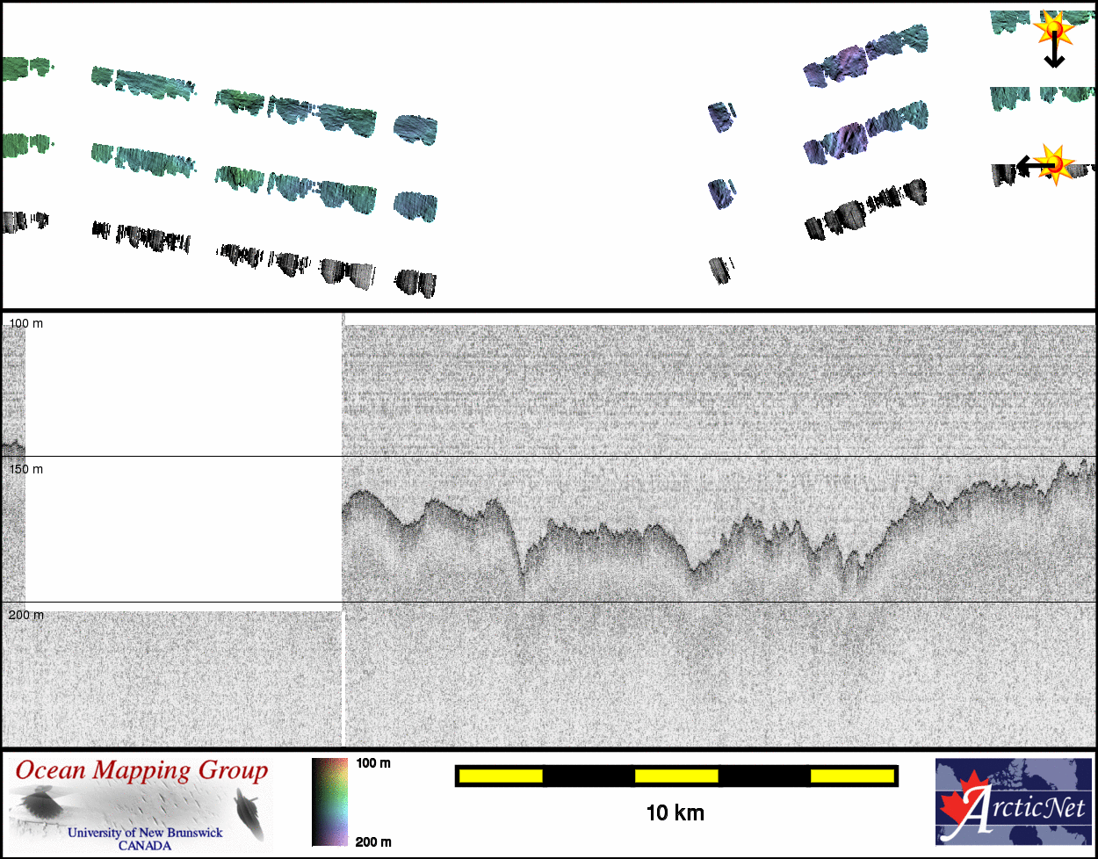This screenshot has height=859, width=1098.
Task: Click the 100 m color legend label
Action: tap(373, 763)
